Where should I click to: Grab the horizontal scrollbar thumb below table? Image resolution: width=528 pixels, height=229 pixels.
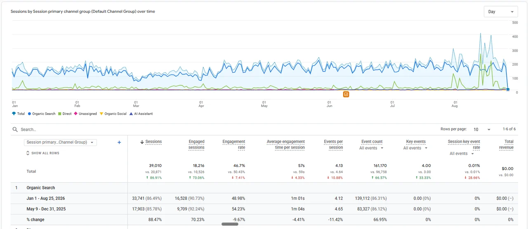point(230,224)
